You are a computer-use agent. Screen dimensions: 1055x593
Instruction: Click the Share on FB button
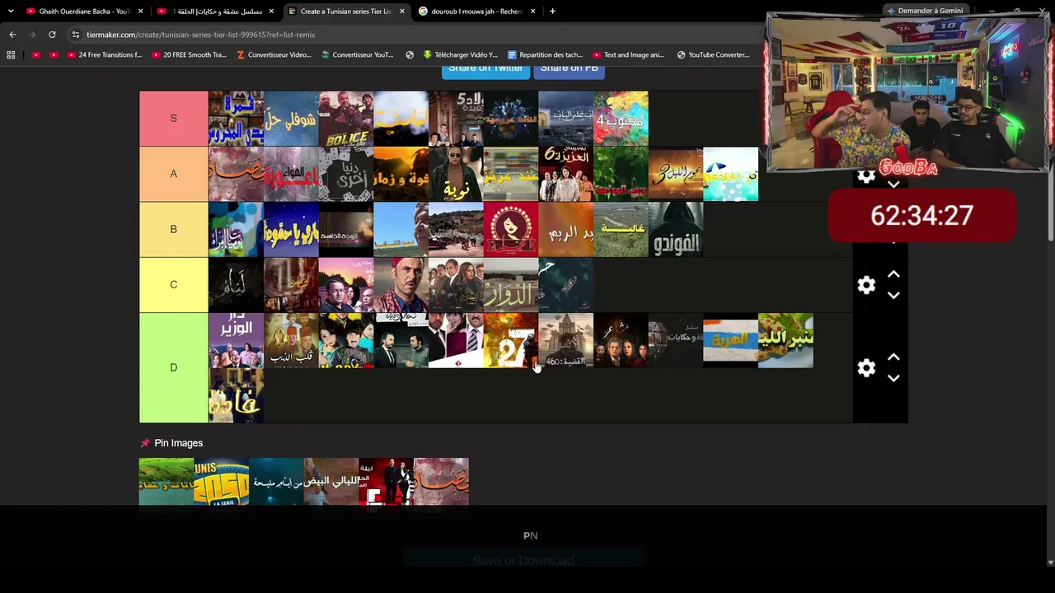point(570,69)
